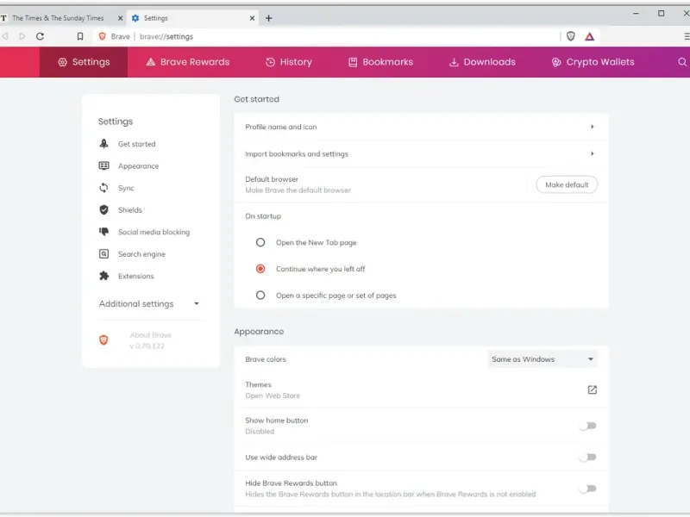Click the Extensions puzzle icon in sidebar
This screenshot has height=517, width=690.
coord(103,277)
